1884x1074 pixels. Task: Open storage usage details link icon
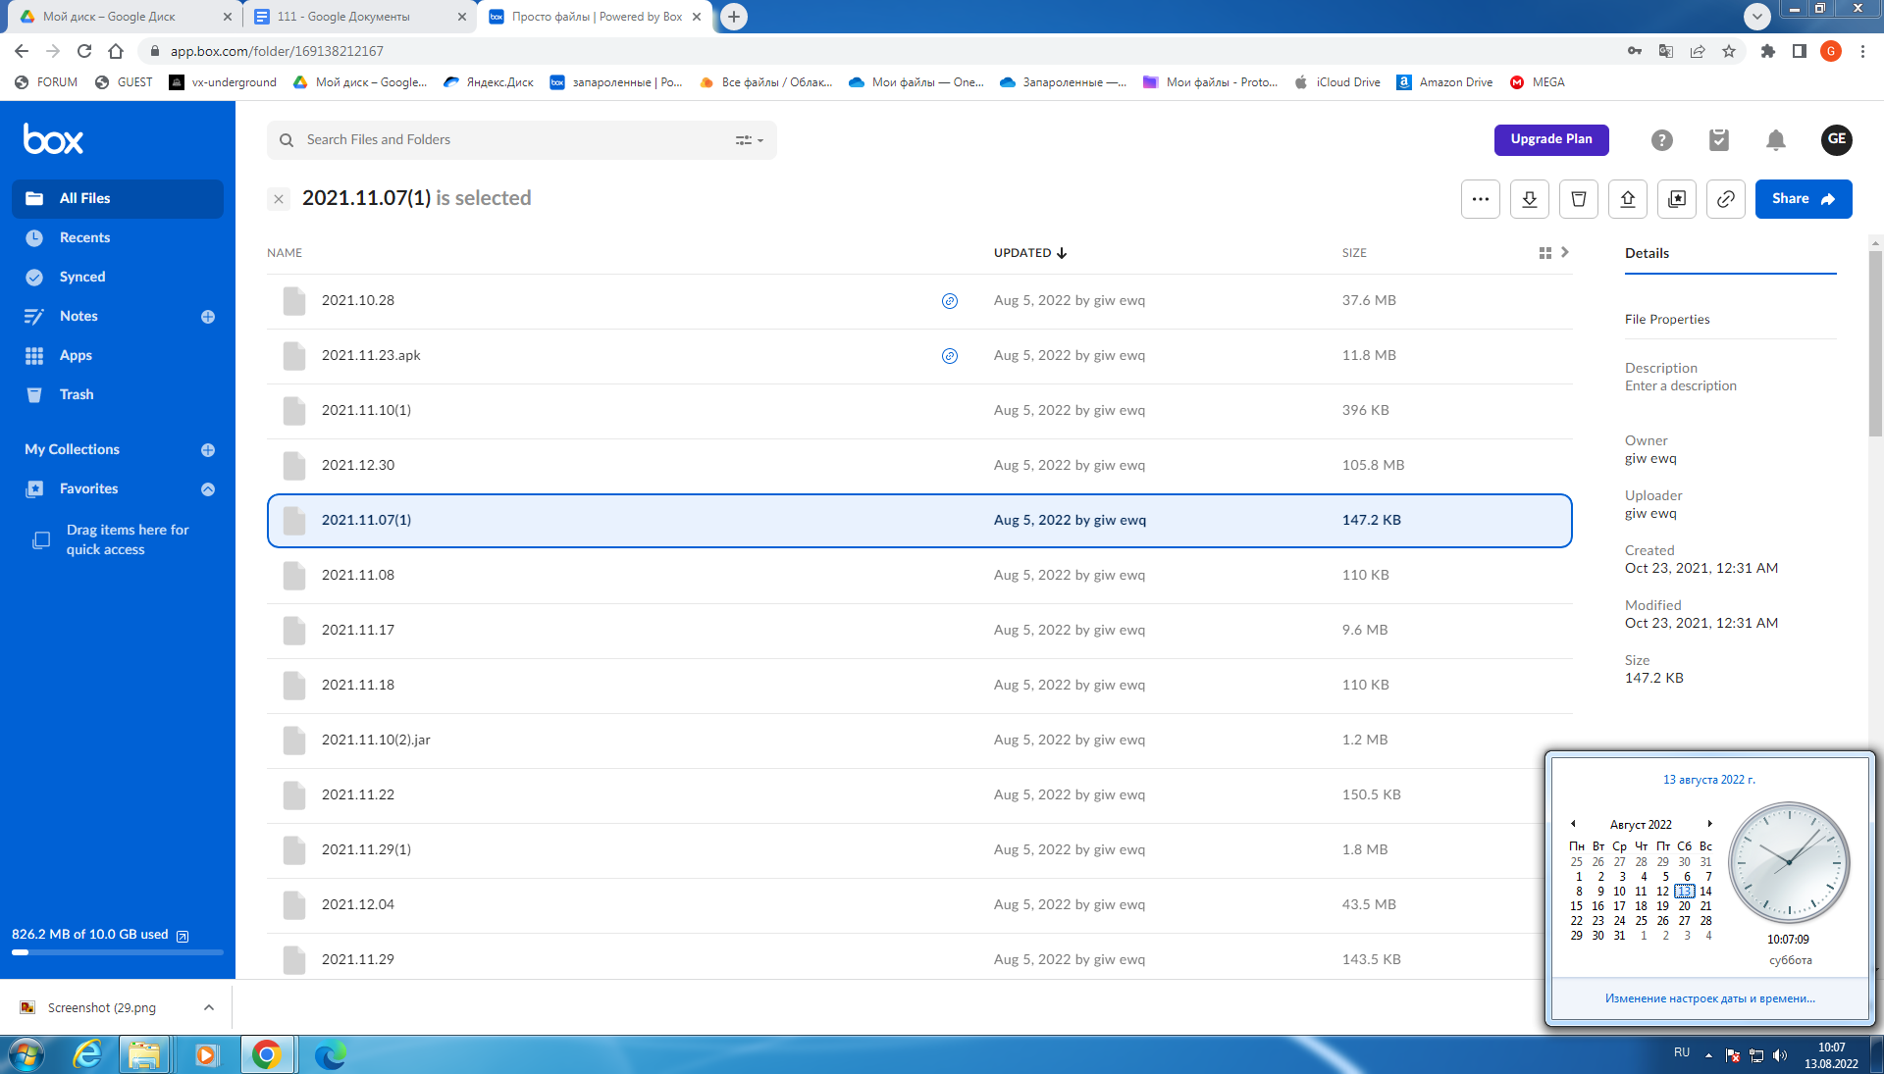tap(182, 936)
